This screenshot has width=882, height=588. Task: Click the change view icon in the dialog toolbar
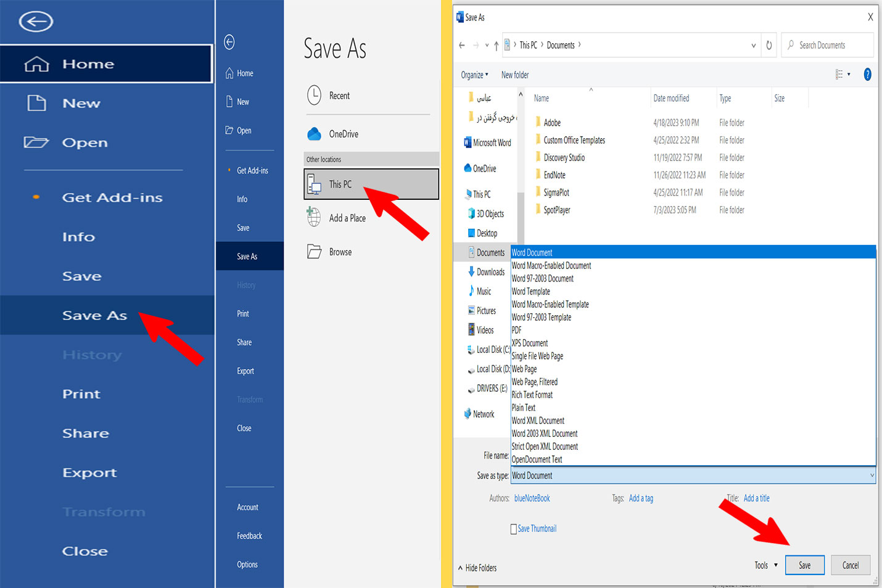[x=839, y=75]
